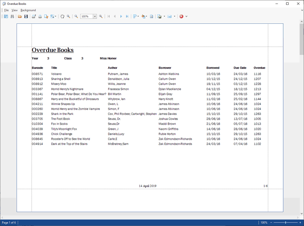Viewport: 304px width, 226px height.
Task: Go to the next page using the arrow
Action: point(121,17)
